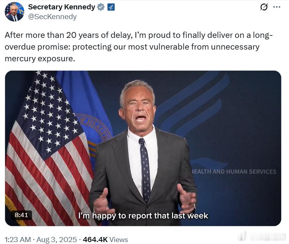
Task: Open the @SecKennedy handle link
Action: 52,16
